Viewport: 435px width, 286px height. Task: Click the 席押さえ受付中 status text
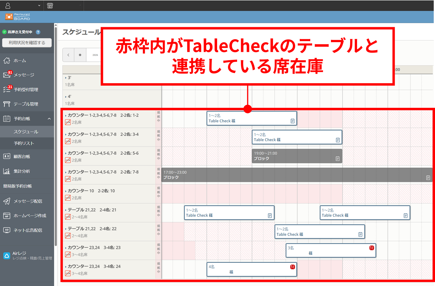pos(20,32)
